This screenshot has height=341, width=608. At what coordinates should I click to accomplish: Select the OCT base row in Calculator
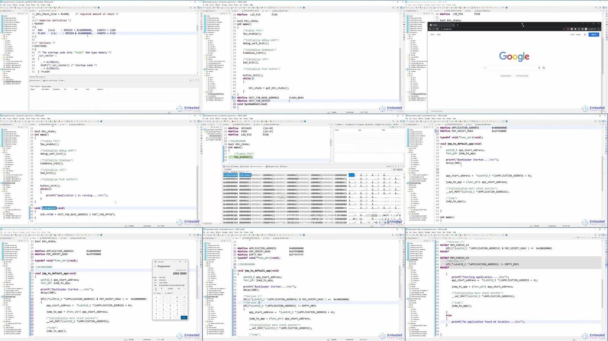pos(170,283)
